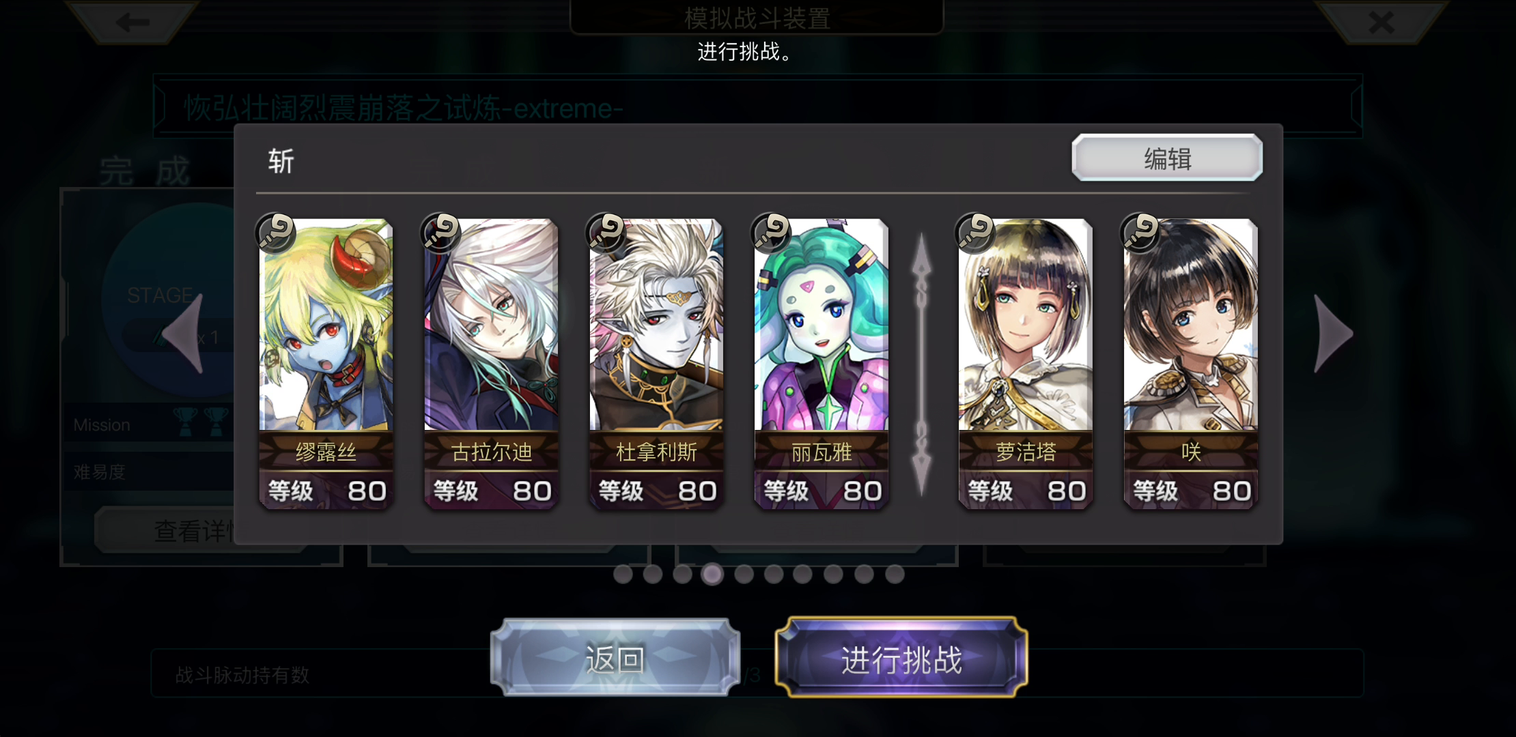The width and height of the screenshot is (1516, 737).
Task: Click the staff icon on 杜拿利斯 card
Action: click(x=606, y=233)
